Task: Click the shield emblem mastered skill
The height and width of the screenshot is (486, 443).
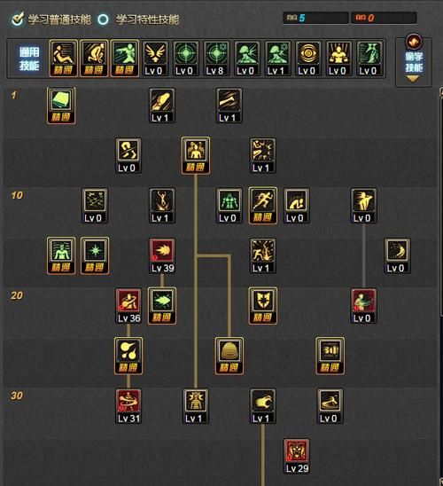Action: pyautogui.click(x=262, y=306)
